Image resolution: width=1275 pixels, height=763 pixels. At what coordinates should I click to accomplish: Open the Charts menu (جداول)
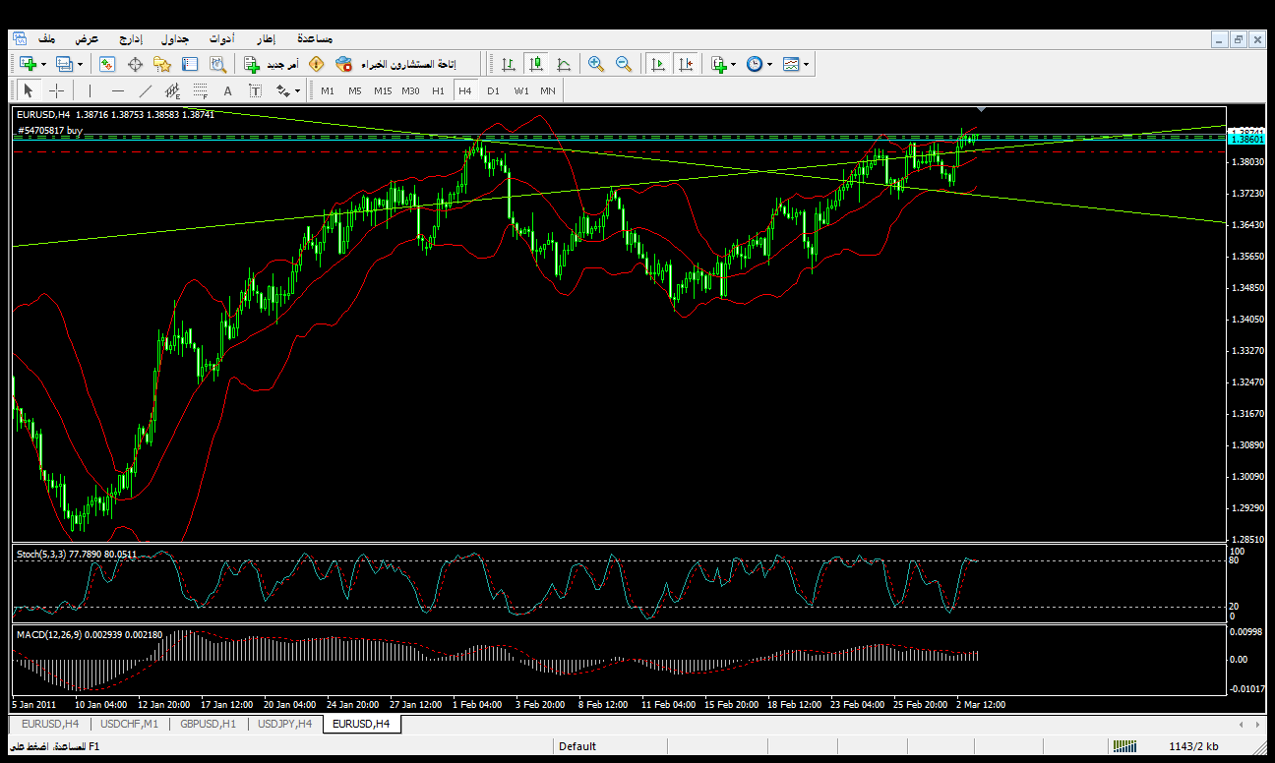(x=175, y=38)
